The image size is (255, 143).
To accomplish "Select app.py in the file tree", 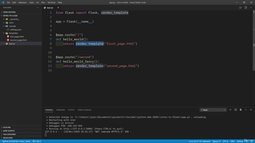I will (21, 44).
